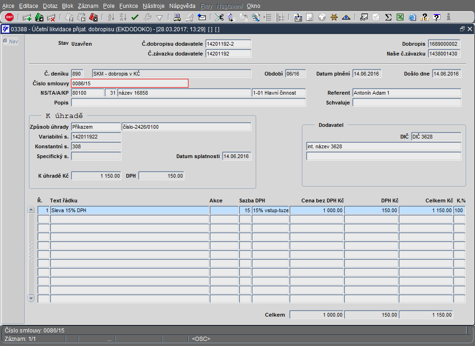Screen dimensions: 475x346
Task: Open the Nápověda menu
Action: tap(183, 6)
